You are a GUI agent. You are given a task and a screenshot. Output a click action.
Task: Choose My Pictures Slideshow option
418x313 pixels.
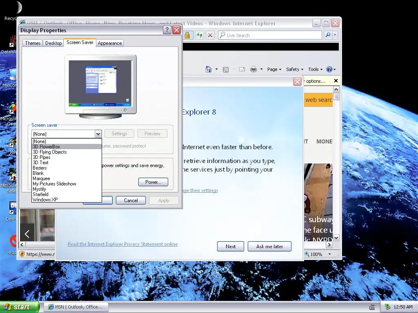67,184
